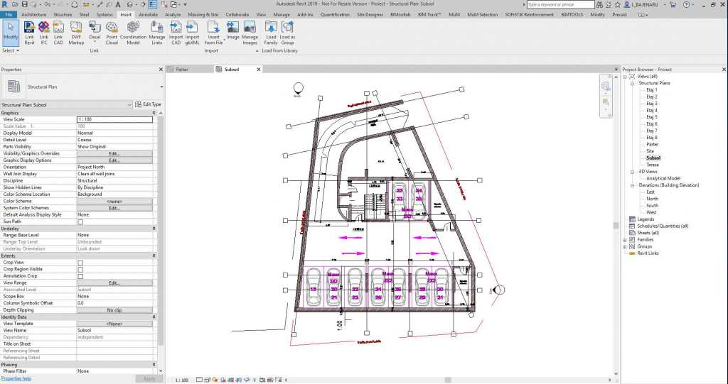Click the Print icon in quick access toolbar
Viewport: 728px width, 384px height.
(74, 4)
